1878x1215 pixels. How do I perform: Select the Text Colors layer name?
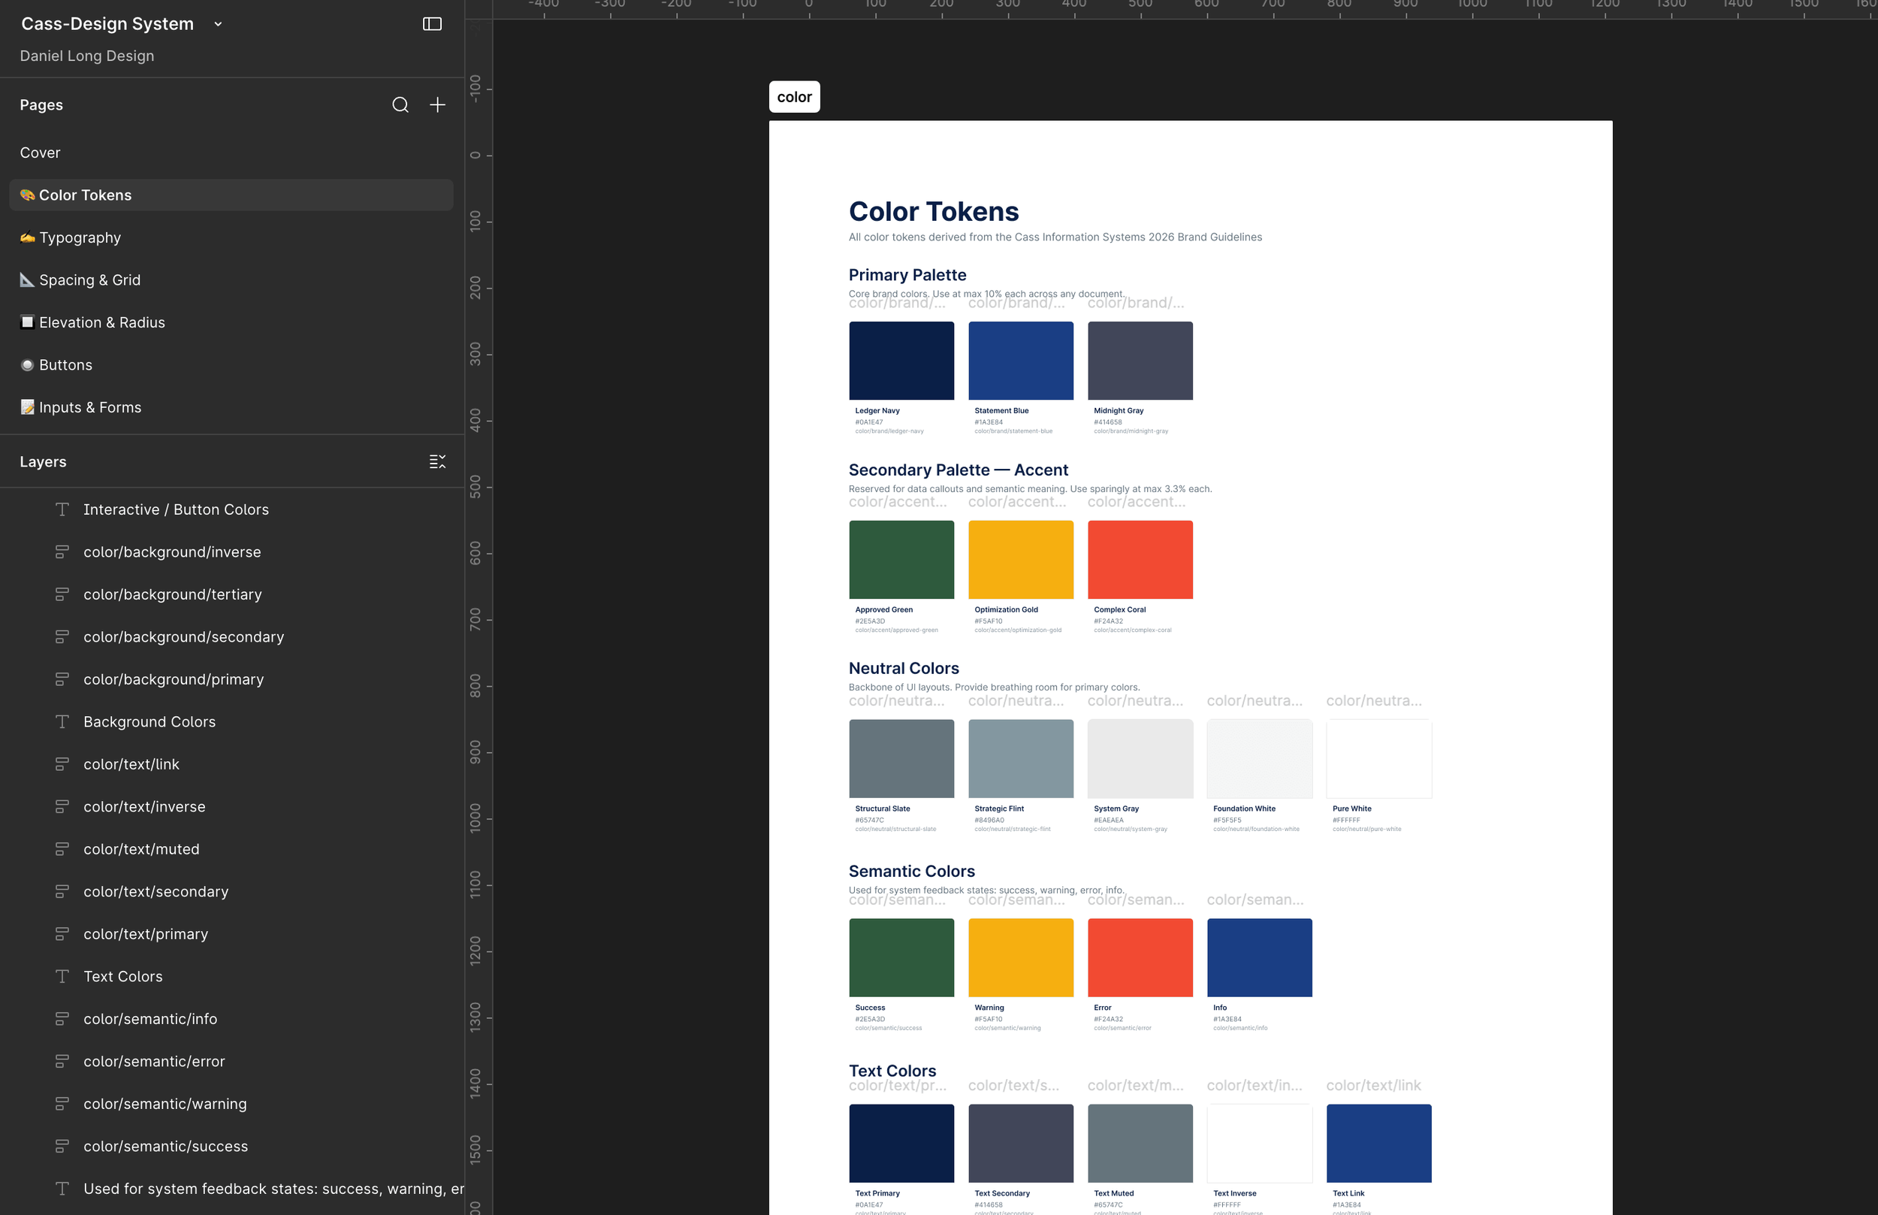coord(123,977)
